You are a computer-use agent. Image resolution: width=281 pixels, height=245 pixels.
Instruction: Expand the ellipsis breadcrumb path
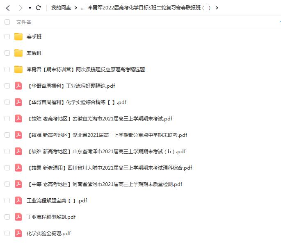pos(83,8)
